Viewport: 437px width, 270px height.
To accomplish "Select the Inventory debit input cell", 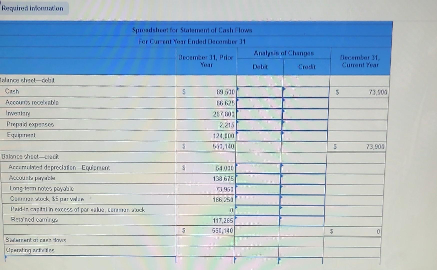I will tap(259, 114).
